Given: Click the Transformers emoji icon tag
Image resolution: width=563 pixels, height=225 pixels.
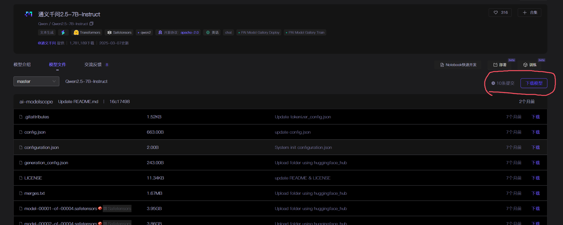Looking at the screenshot, I should pyautogui.click(x=76, y=32).
